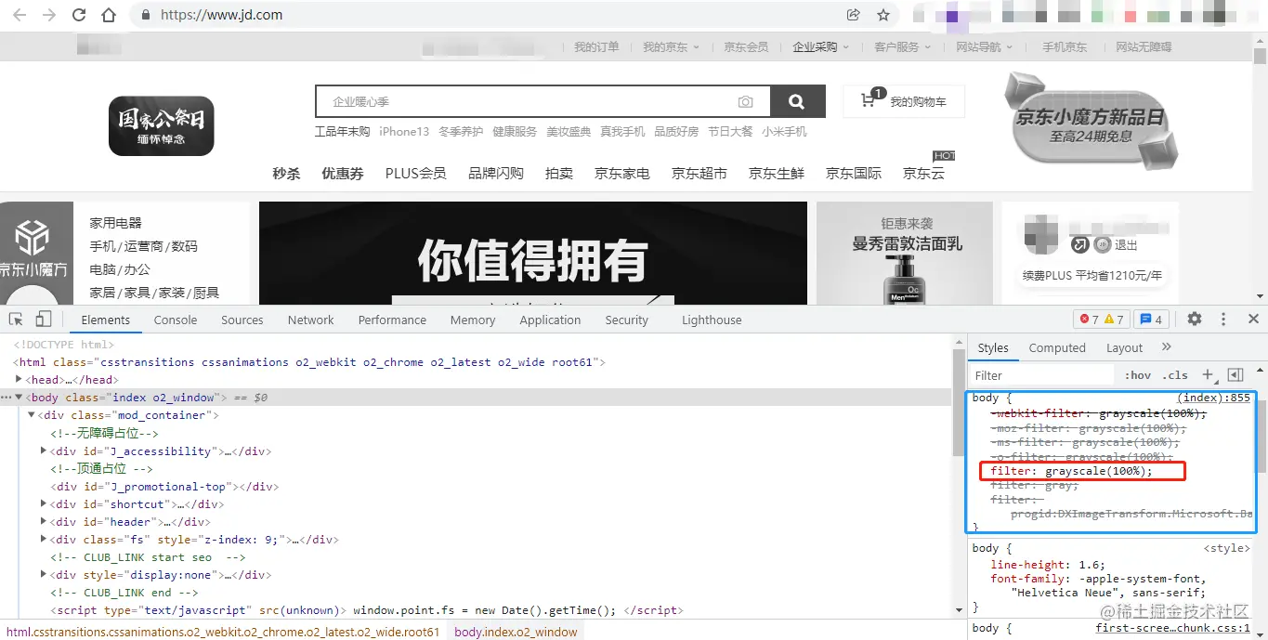Toggle the :hov element state panel
The height and width of the screenshot is (640, 1268).
[x=1137, y=373]
